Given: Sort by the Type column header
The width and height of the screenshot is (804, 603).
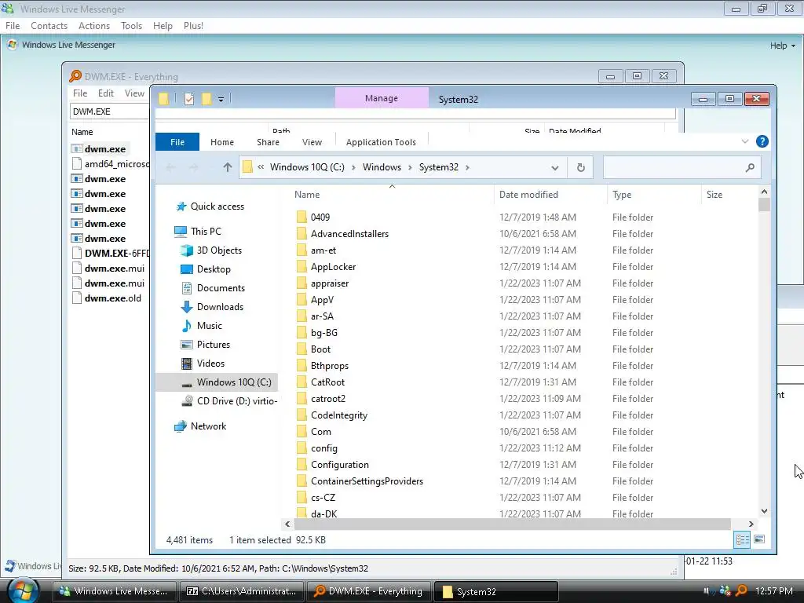Looking at the screenshot, I should 622,195.
